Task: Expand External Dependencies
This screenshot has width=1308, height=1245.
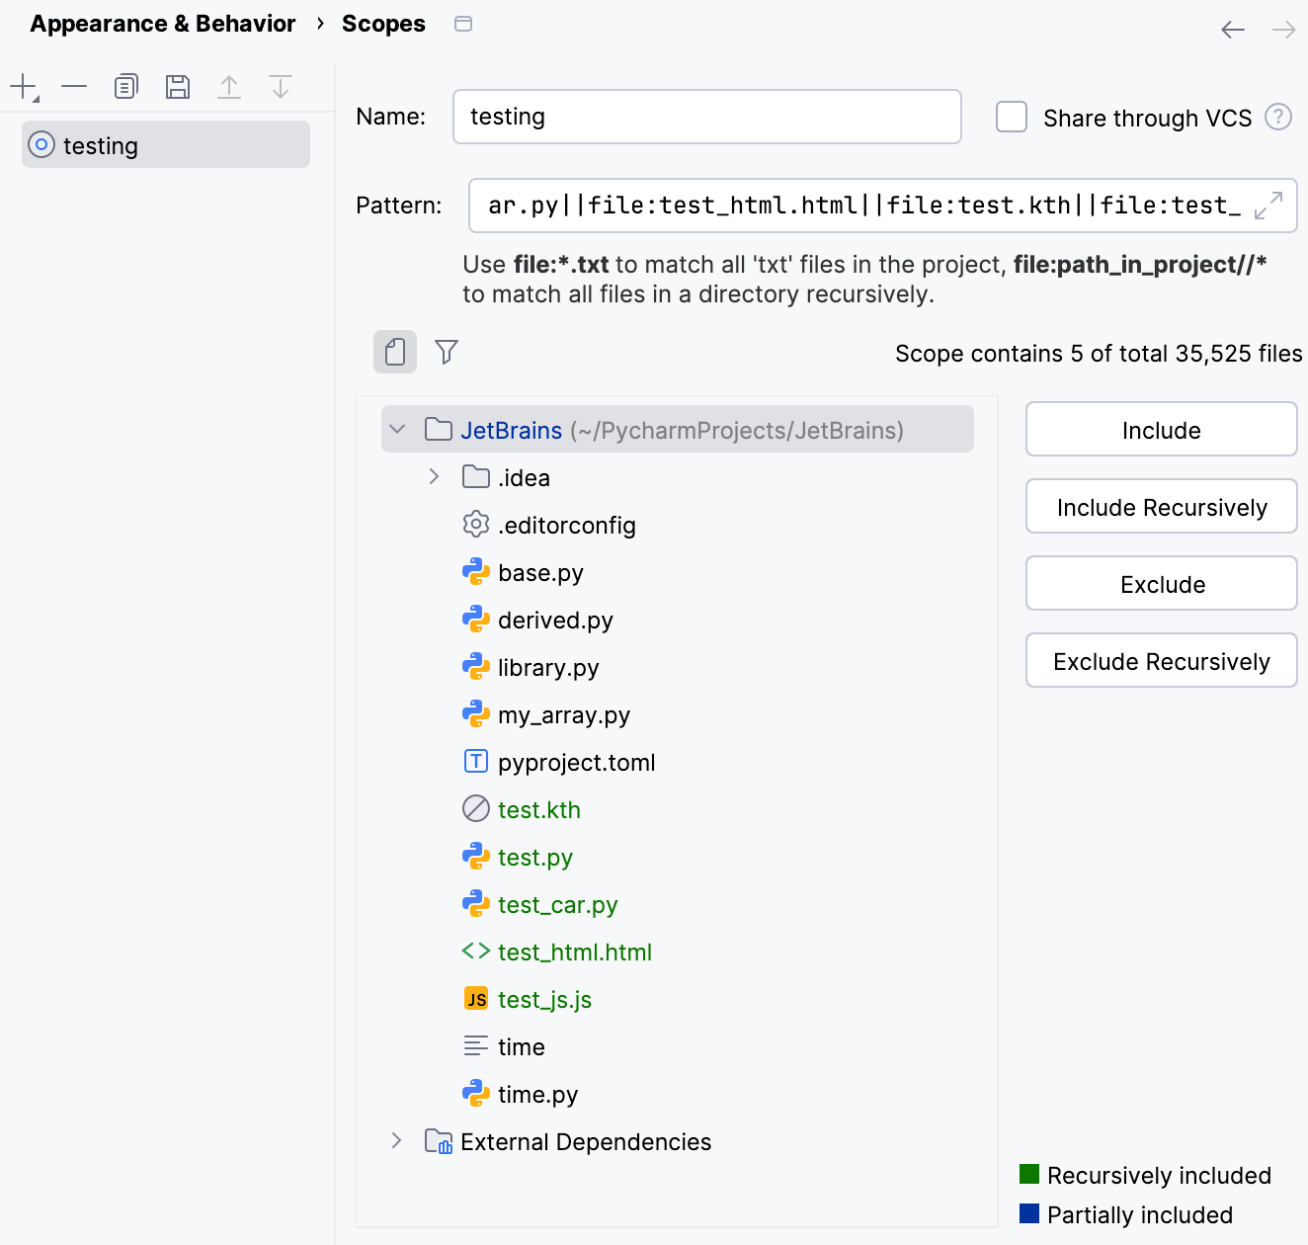Action: pos(396,1141)
